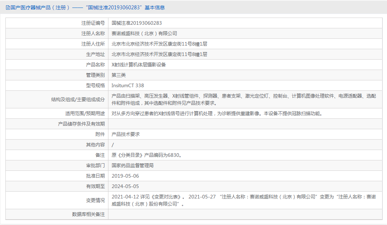Screen dimensions: 387x225
Task: Click the slash value in 其他内容 row
Action: (x=113, y=145)
